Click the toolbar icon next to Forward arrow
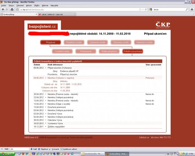This screenshot has width=195, height=156. 12,9
